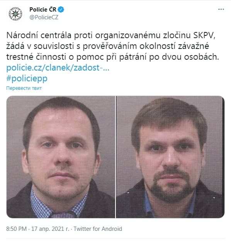The width and height of the screenshot is (231, 242).
Task: Click the word prověřováním in tweet text
Action: point(110,47)
